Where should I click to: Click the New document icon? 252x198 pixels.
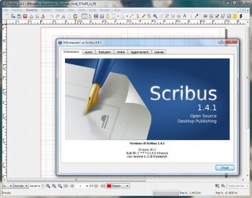click(x=7, y=16)
